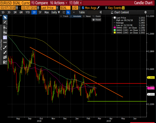Open the Actions menu
This screenshot has width=156, height=123.
pyautogui.click(x=58, y=3)
